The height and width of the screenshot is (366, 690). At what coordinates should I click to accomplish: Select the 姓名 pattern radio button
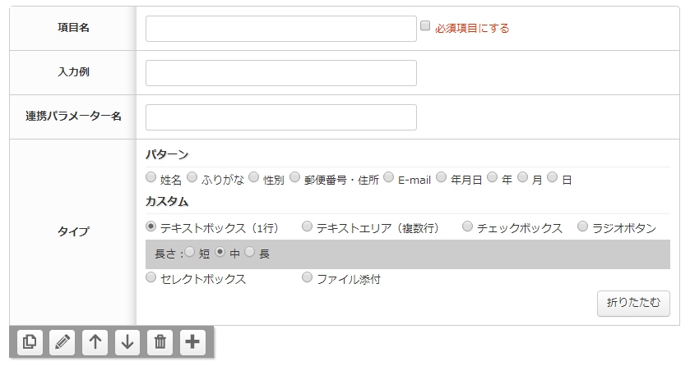click(x=151, y=177)
